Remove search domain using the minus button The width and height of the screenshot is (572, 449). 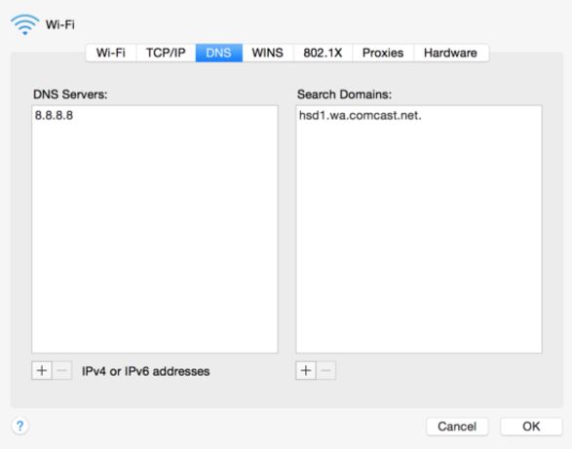coord(326,370)
